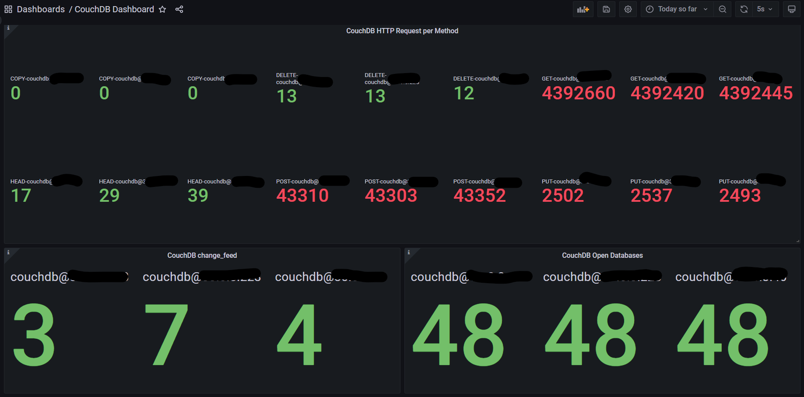Share the dashboard using the share icon

179,9
